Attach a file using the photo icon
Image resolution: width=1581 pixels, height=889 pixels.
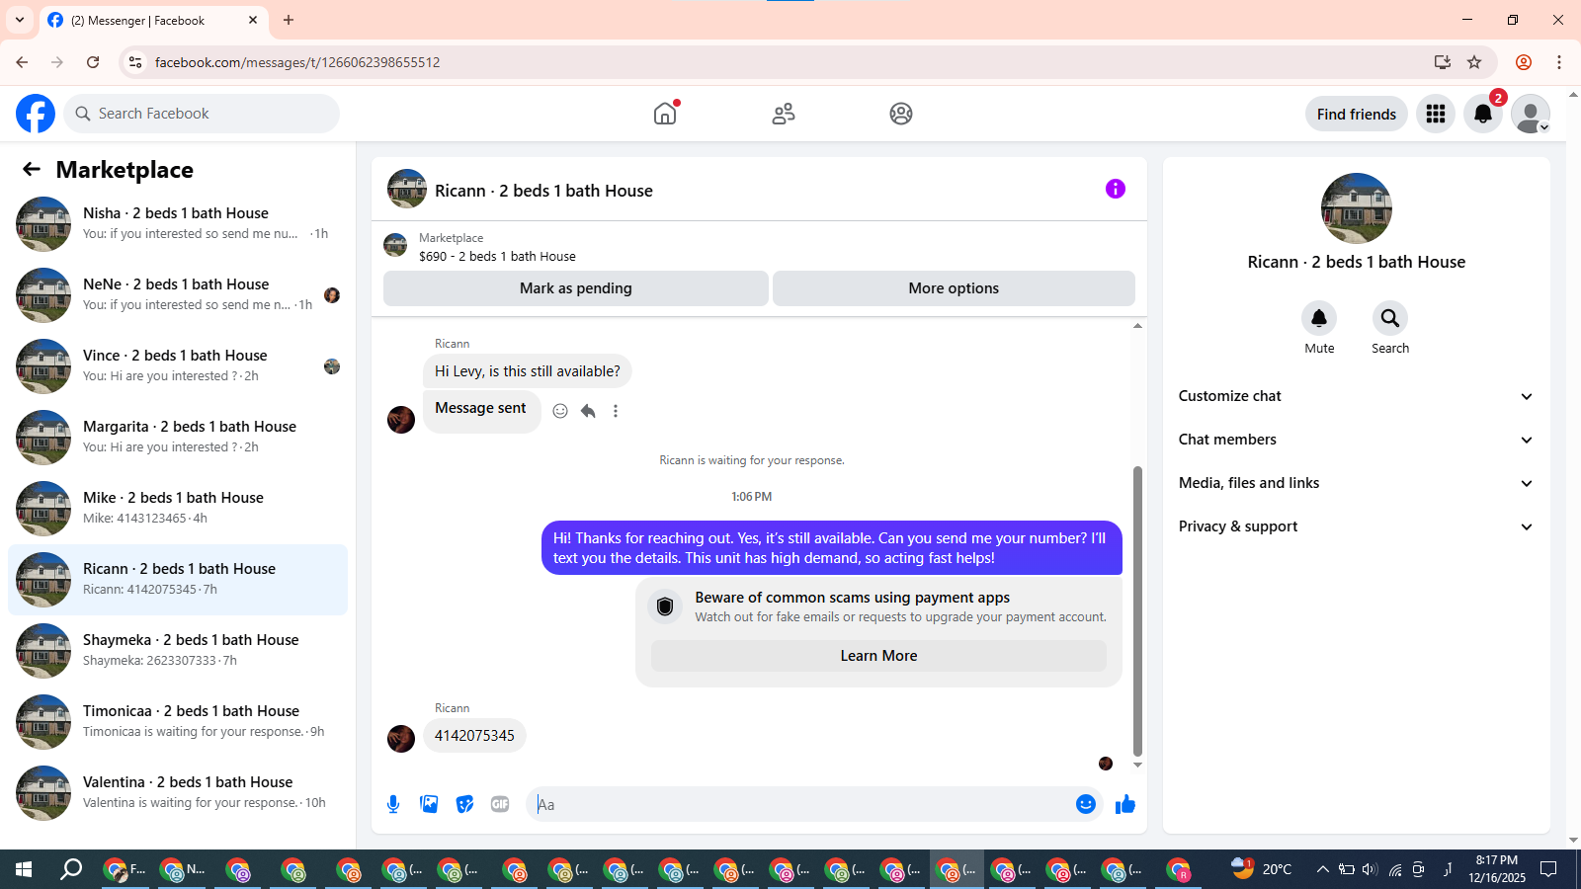coord(429,804)
